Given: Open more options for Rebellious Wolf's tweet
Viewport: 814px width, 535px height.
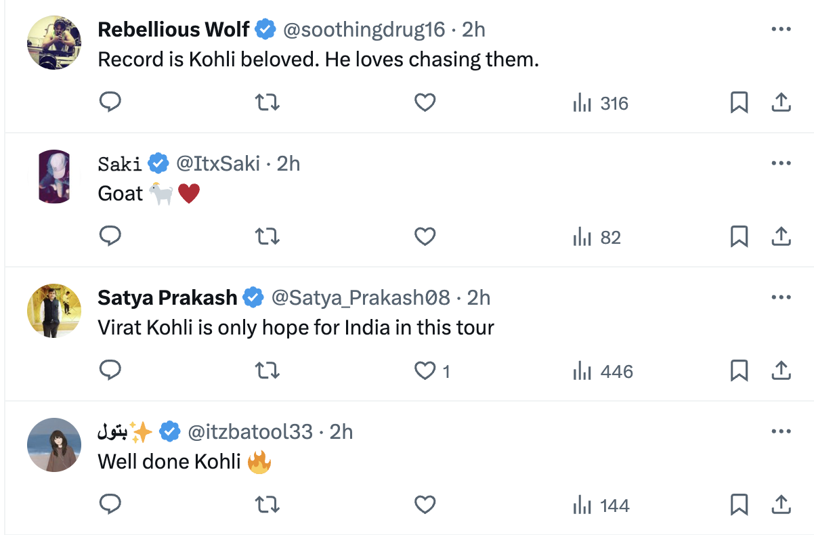Looking at the screenshot, I should [781, 30].
